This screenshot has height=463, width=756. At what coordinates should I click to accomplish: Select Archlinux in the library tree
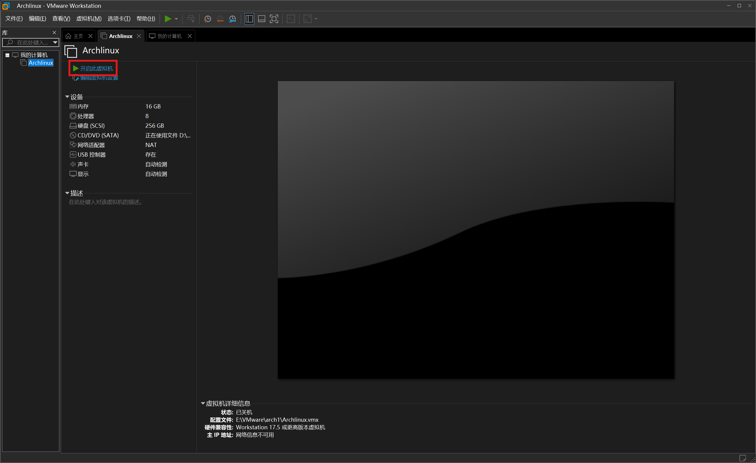tap(41, 63)
